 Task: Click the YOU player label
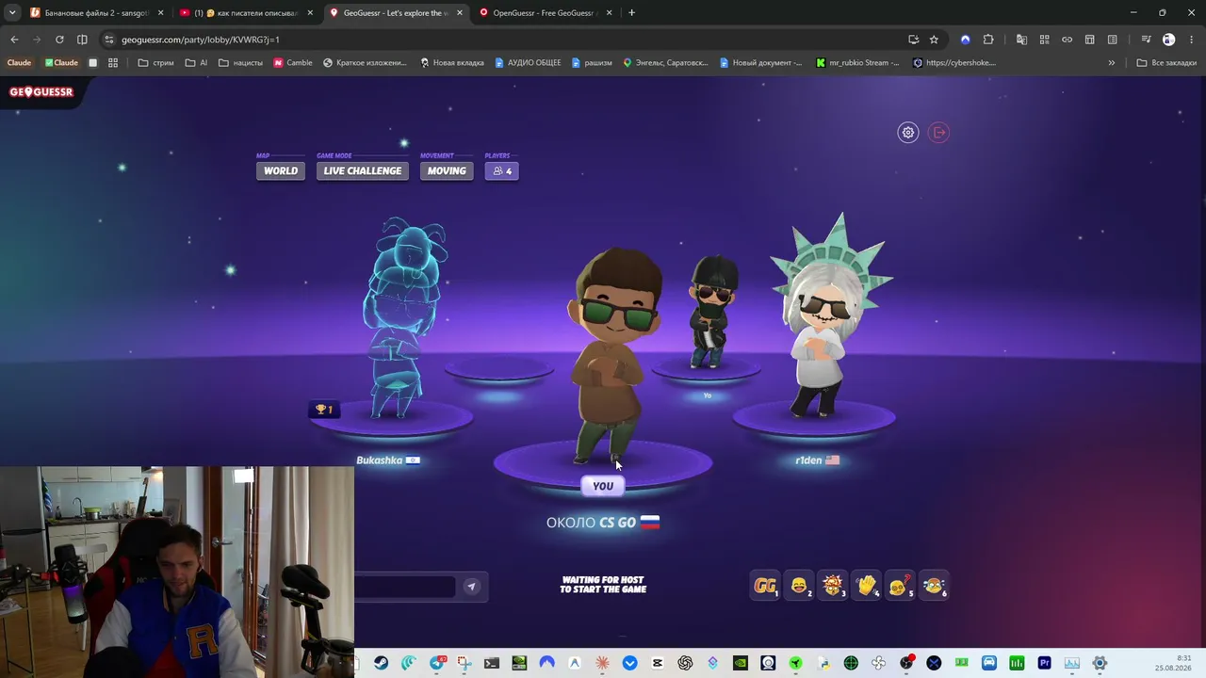click(x=603, y=486)
